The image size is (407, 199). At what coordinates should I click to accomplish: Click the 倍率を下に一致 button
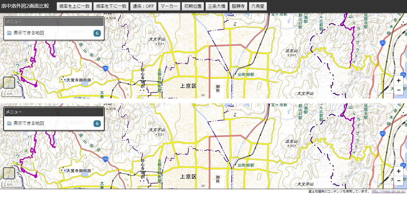[x=112, y=6]
